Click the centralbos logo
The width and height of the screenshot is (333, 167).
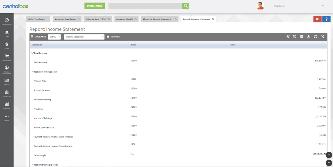(x=15, y=6)
